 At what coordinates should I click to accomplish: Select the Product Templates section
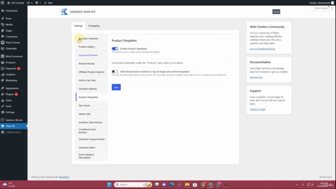(x=91, y=97)
